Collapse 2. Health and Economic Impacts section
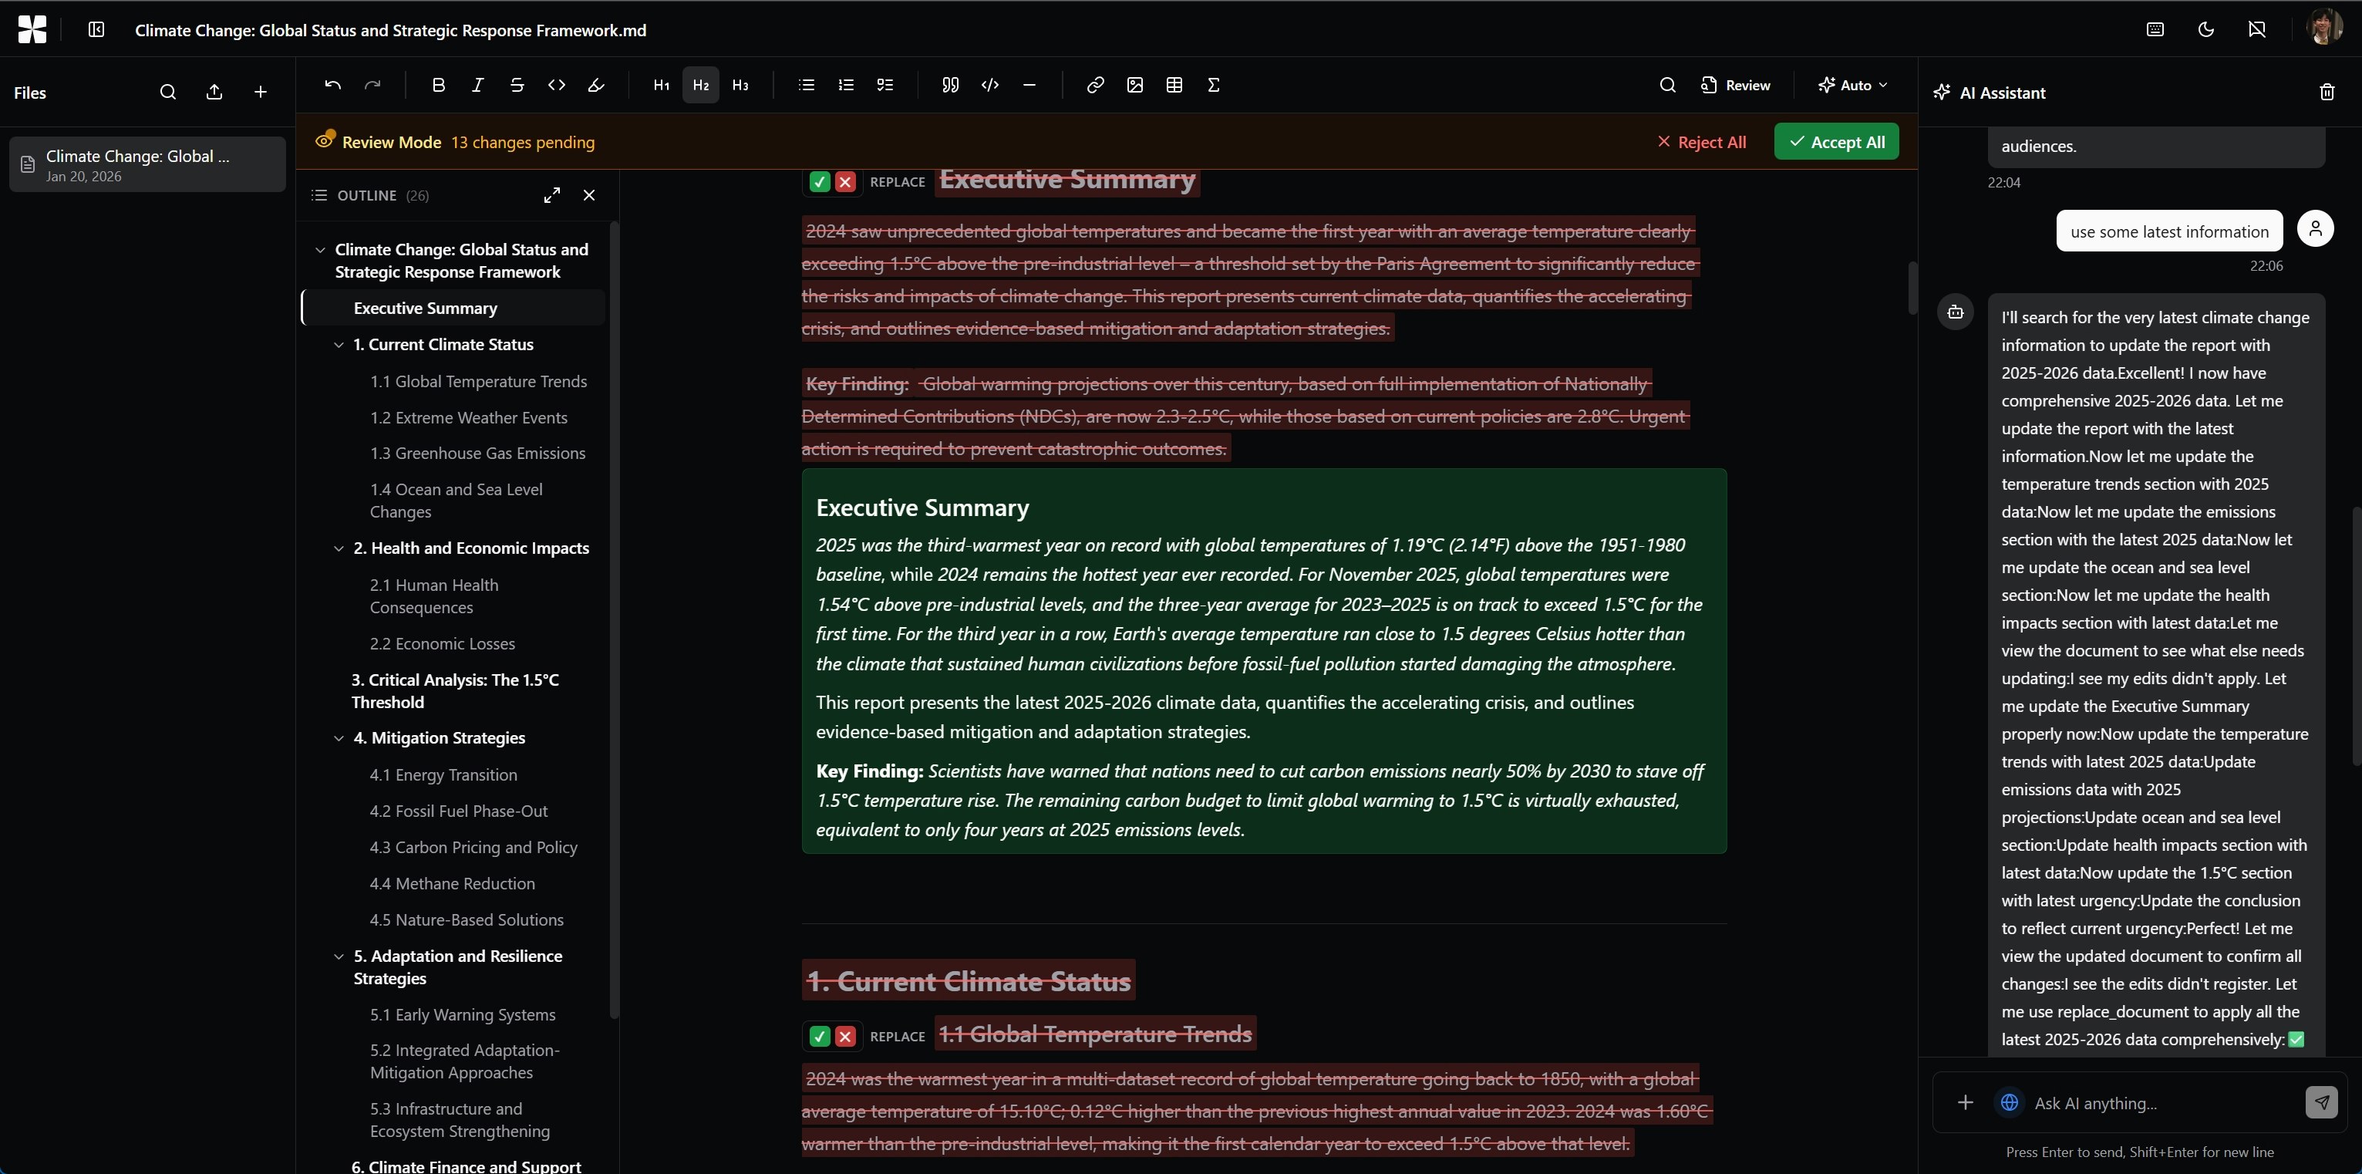2362x1174 pixels. (x=339, y=548)
